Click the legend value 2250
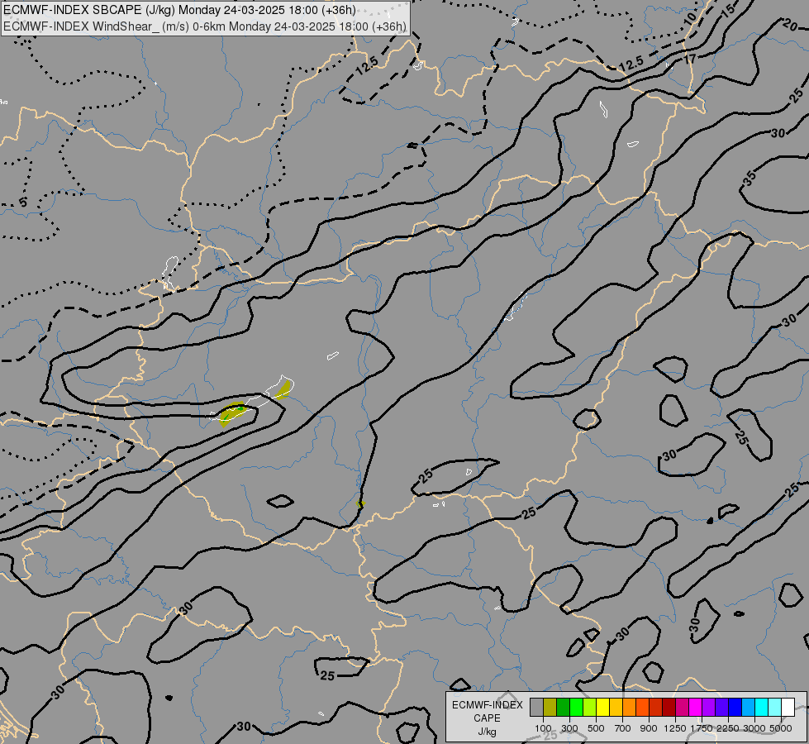 coord(728,728)
